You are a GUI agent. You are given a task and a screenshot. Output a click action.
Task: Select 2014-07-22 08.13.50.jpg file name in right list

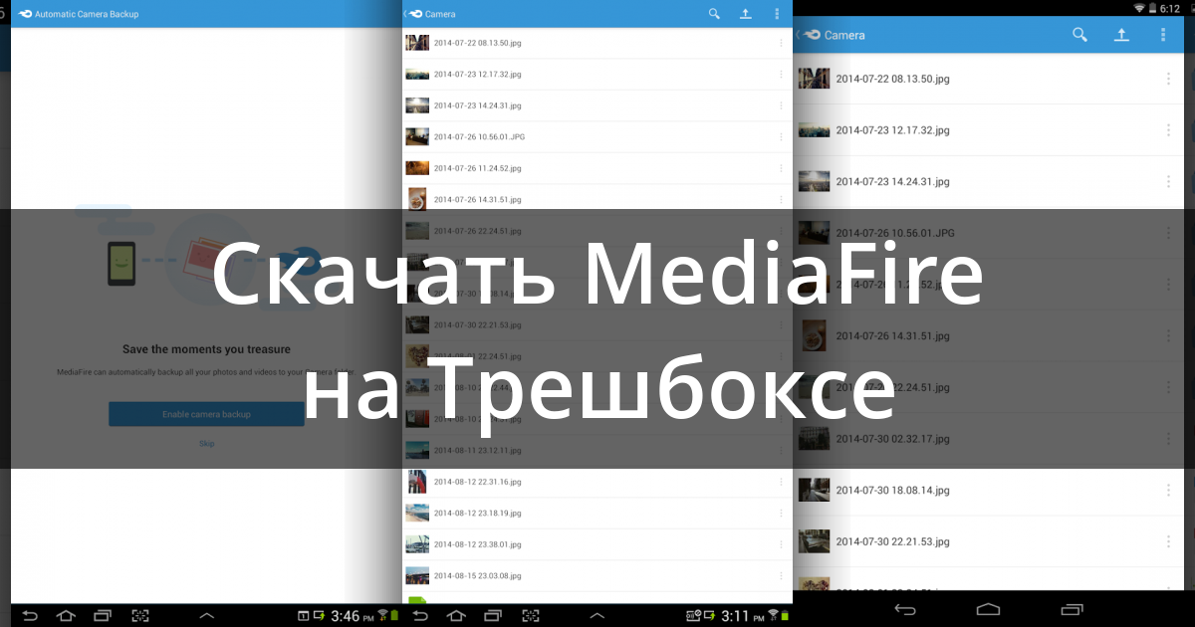tap(892, 79)
